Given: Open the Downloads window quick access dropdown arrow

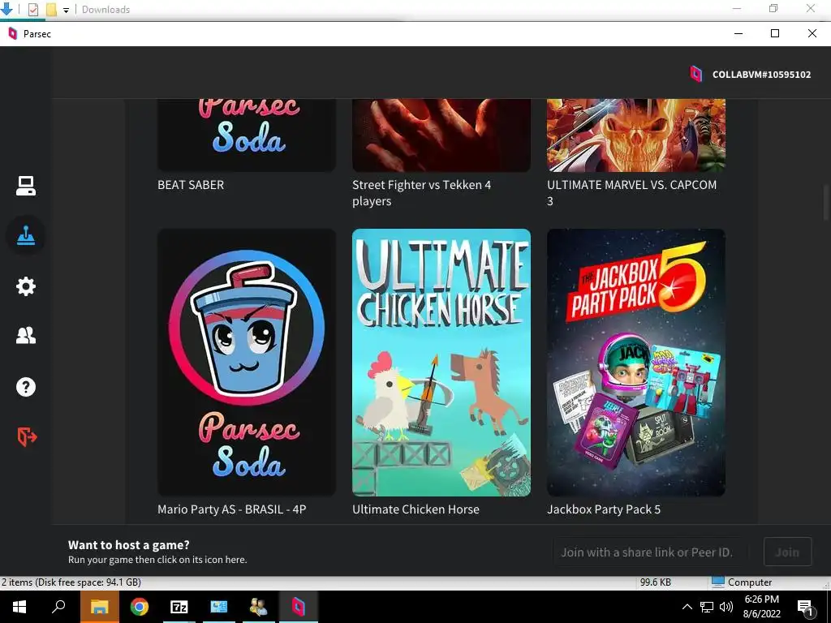Looking at the screenshot, I should click(67, 10).
